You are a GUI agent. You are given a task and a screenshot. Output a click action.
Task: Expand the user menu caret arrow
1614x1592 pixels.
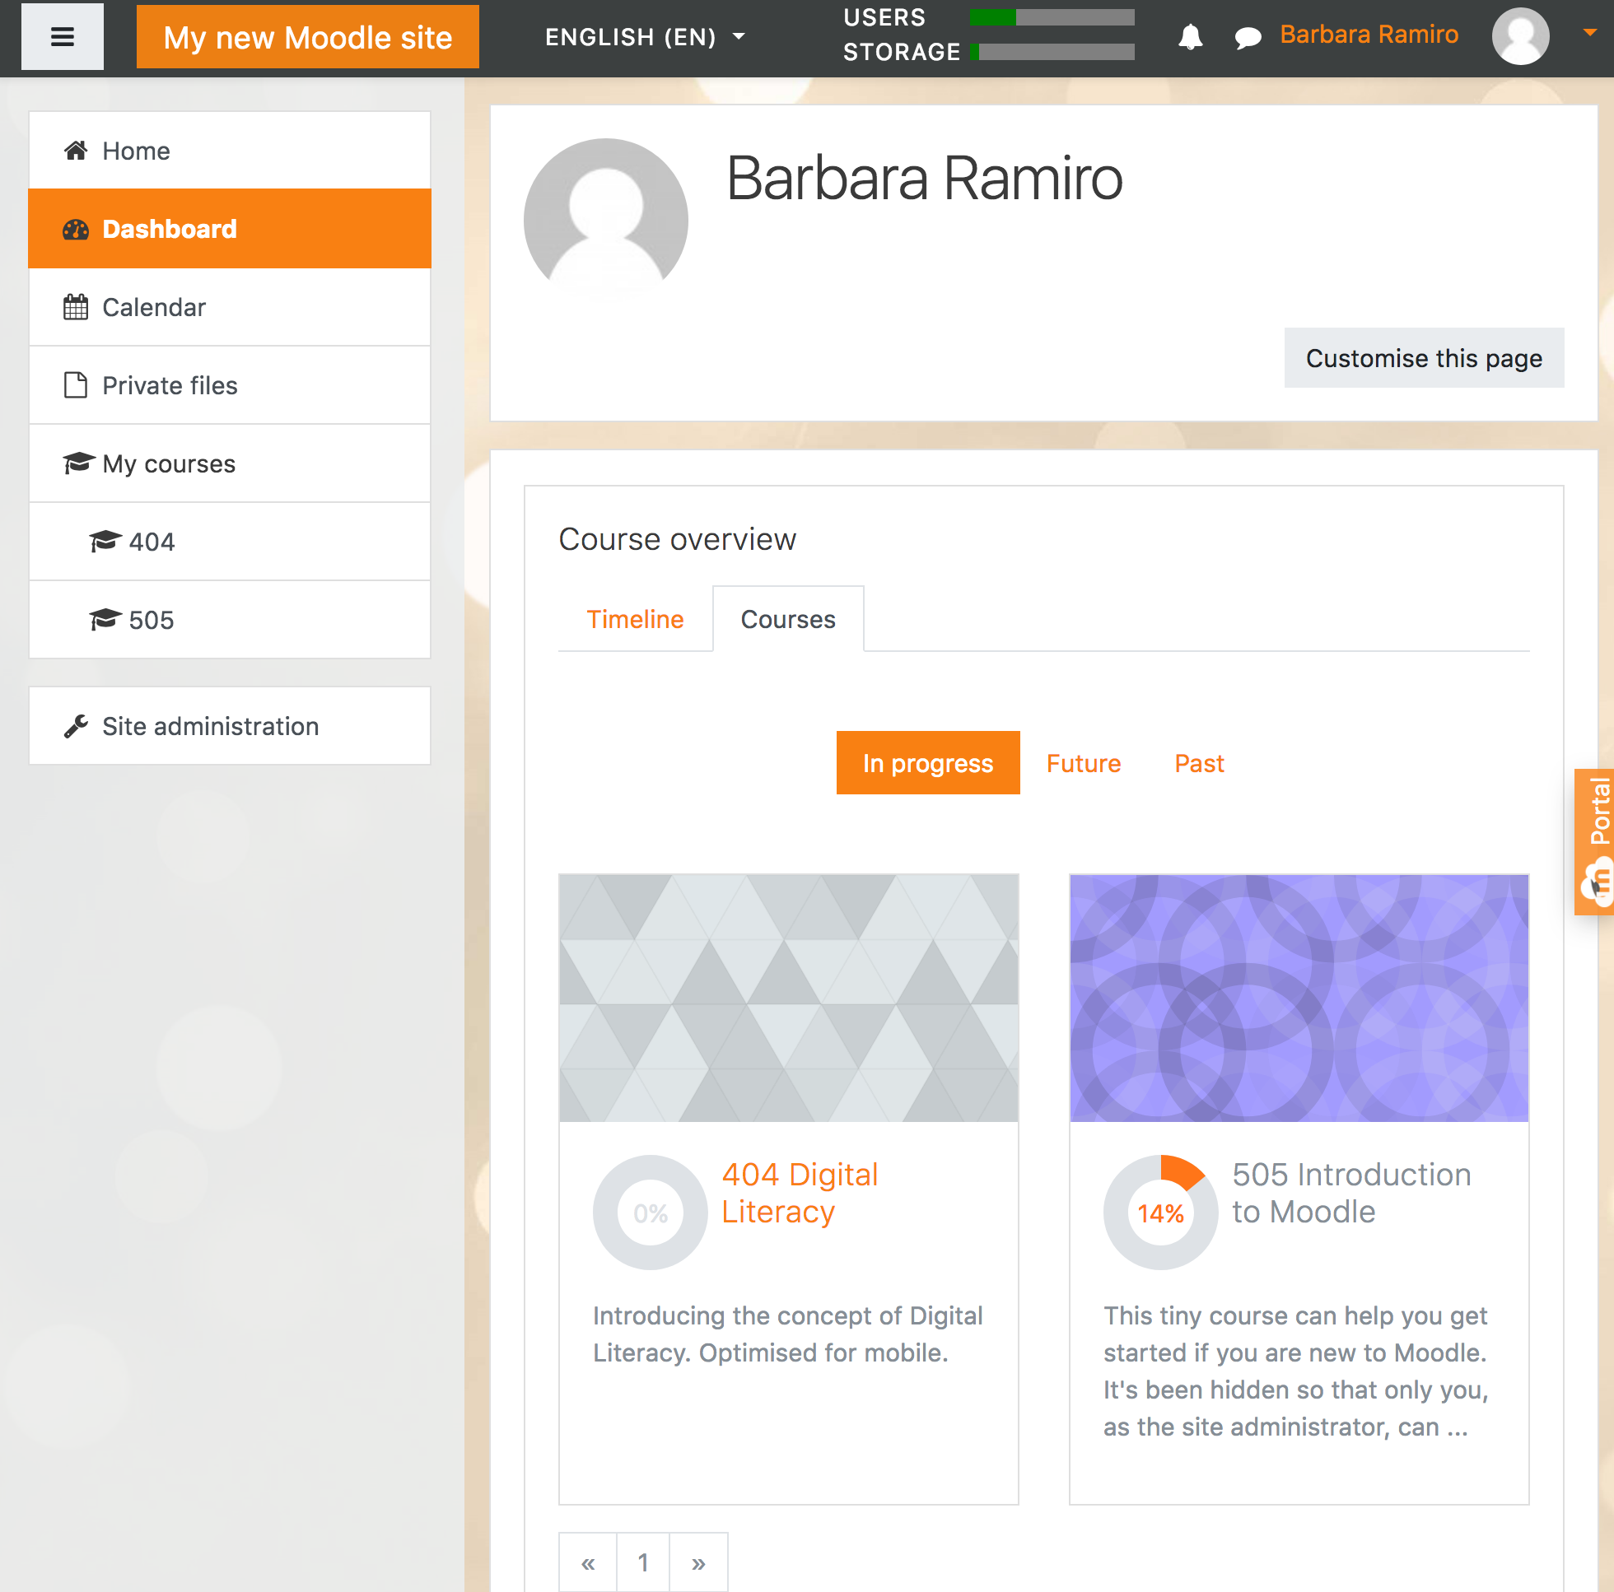tap(1589, 33)
